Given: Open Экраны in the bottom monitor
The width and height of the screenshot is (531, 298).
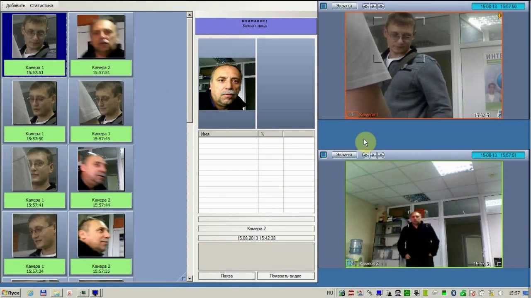Looking at the screenshot, I should tap(344, 155).
